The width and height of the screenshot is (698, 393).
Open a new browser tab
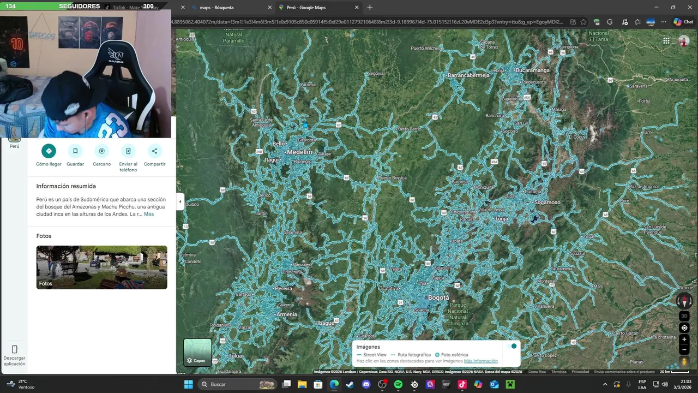[370, 8]
